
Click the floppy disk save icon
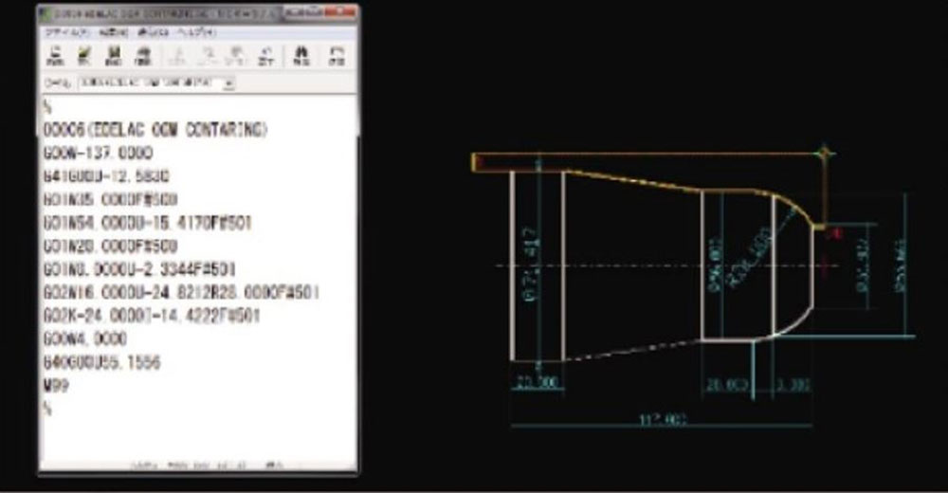click(114, 56)
